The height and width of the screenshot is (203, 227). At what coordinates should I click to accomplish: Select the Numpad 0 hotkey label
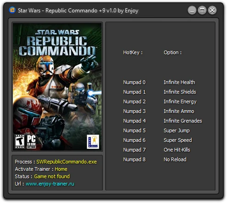134,82
